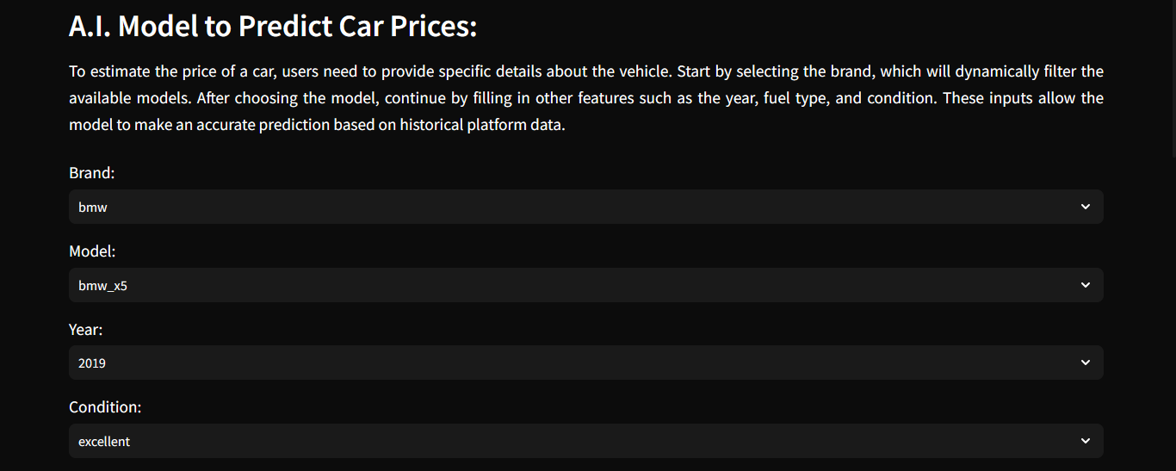Click the 'A.I. Model to Predict Car Prices' heading

(x=272, y=27)
